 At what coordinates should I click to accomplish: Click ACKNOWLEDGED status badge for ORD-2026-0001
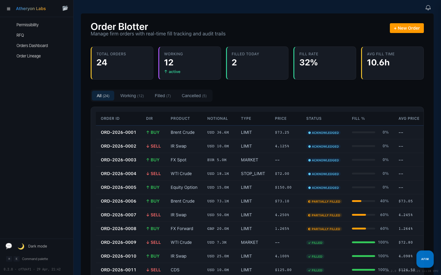[323, 133]
